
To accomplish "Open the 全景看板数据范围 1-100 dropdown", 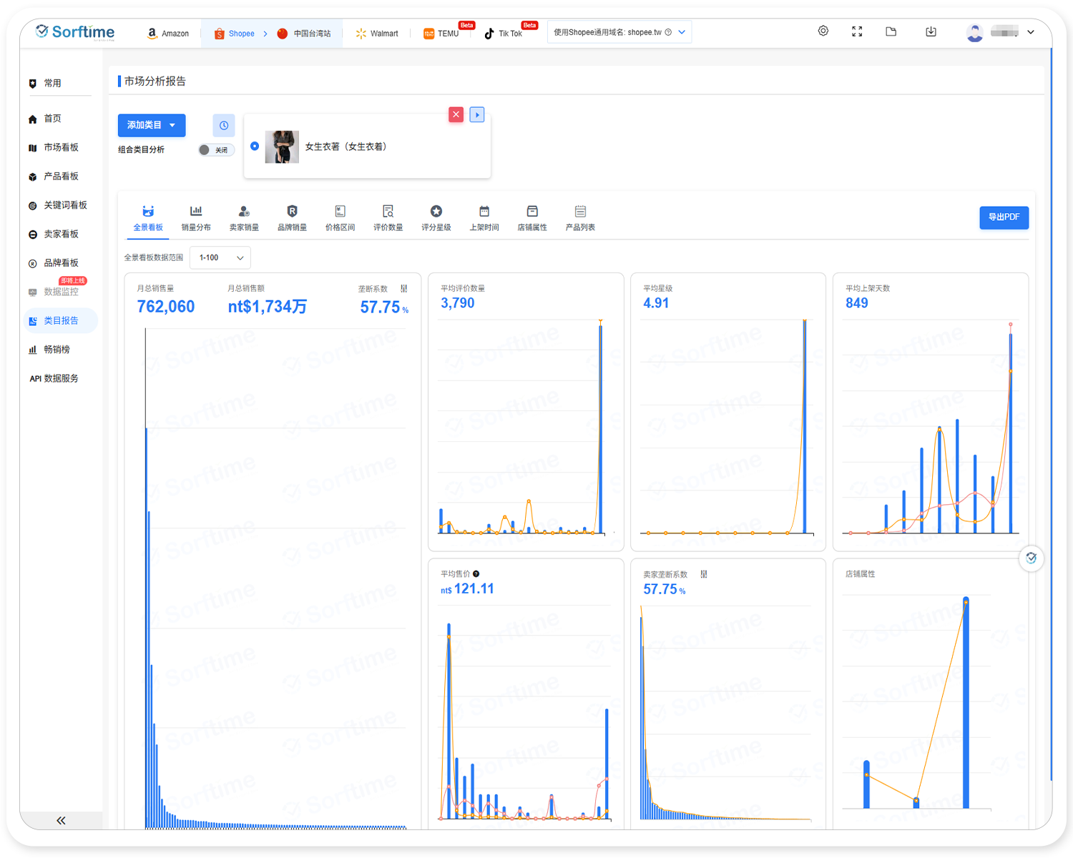I will click(x=220, y=257).
